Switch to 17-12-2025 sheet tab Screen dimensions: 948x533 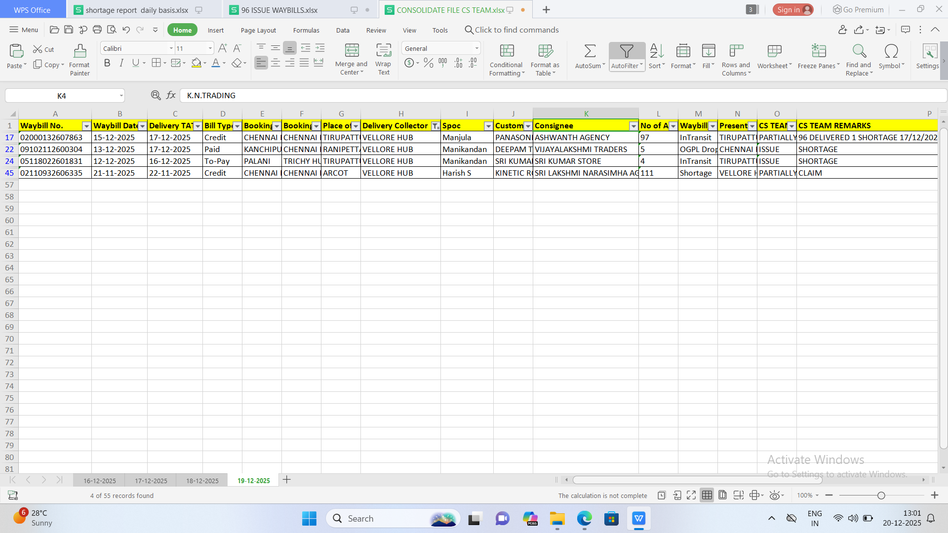[x=151, y=480]
